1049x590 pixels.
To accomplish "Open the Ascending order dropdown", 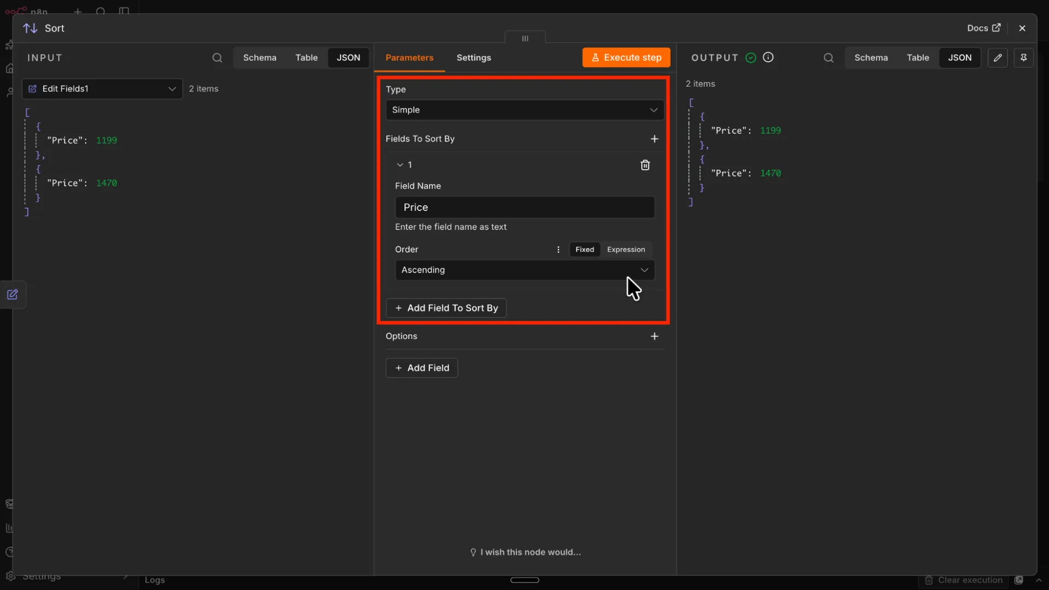I will point(524,270).
